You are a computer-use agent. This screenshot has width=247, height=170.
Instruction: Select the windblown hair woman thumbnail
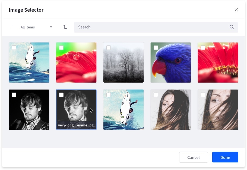pos(170,110)
